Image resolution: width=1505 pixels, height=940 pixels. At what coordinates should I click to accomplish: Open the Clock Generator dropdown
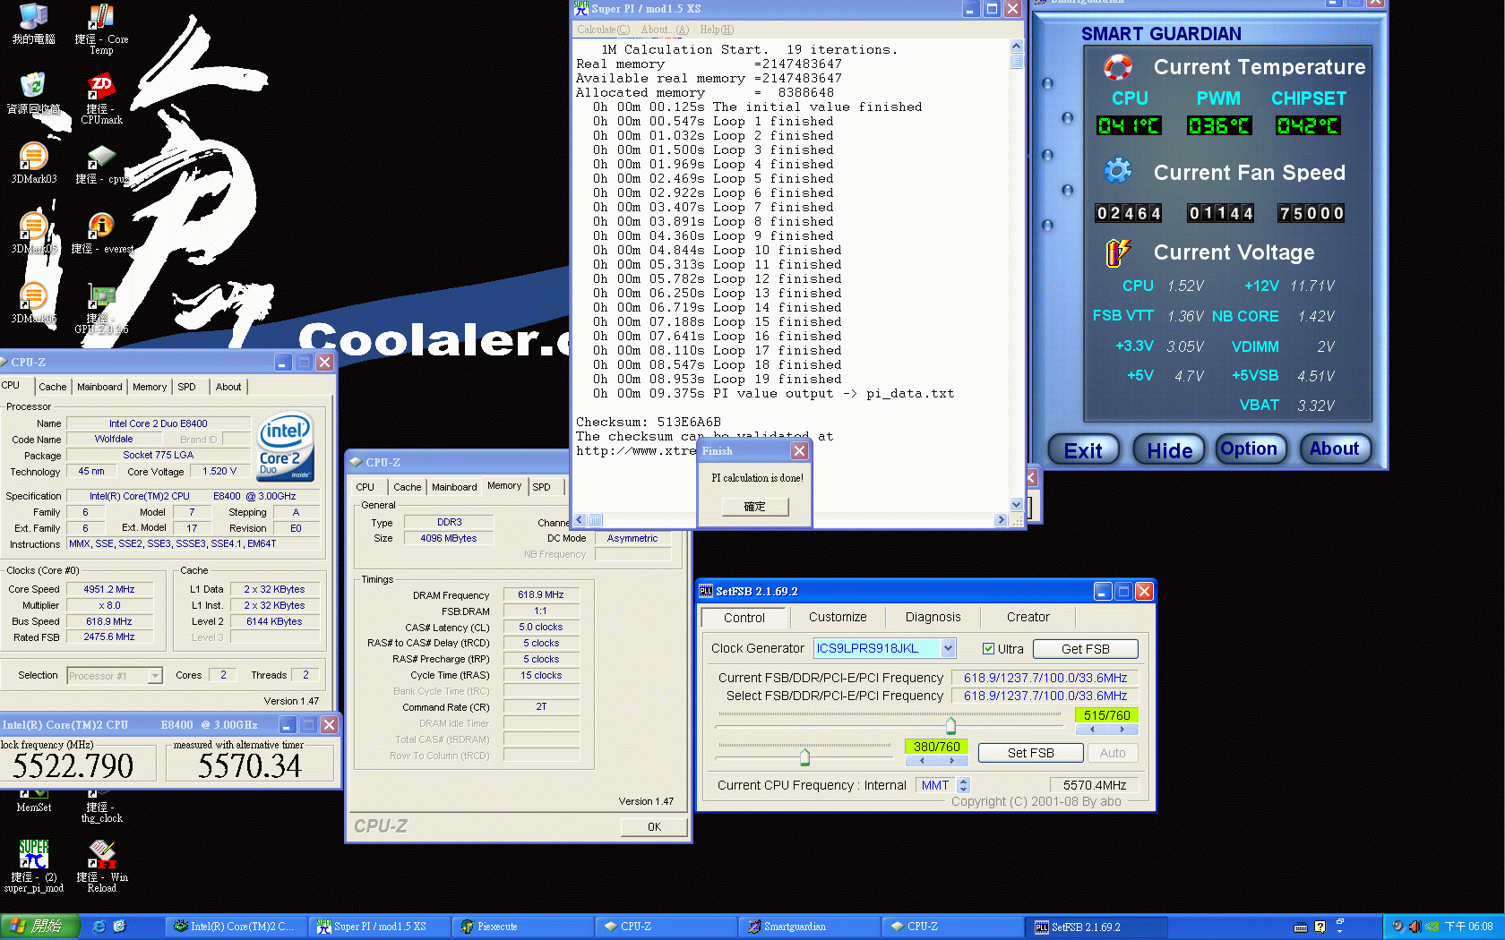click(x=948, y=647)
